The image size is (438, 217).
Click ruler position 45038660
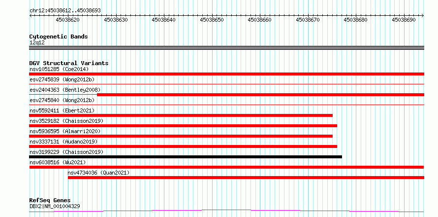259,20
